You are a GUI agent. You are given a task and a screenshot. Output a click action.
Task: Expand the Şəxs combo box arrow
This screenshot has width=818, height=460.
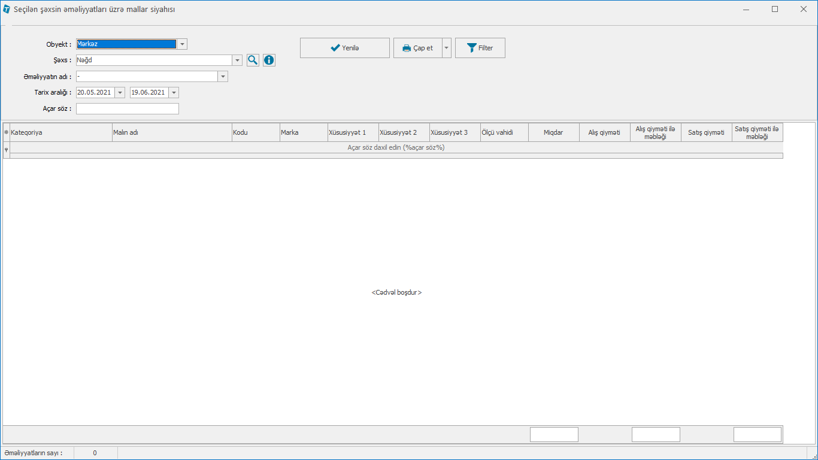point(237,60)
